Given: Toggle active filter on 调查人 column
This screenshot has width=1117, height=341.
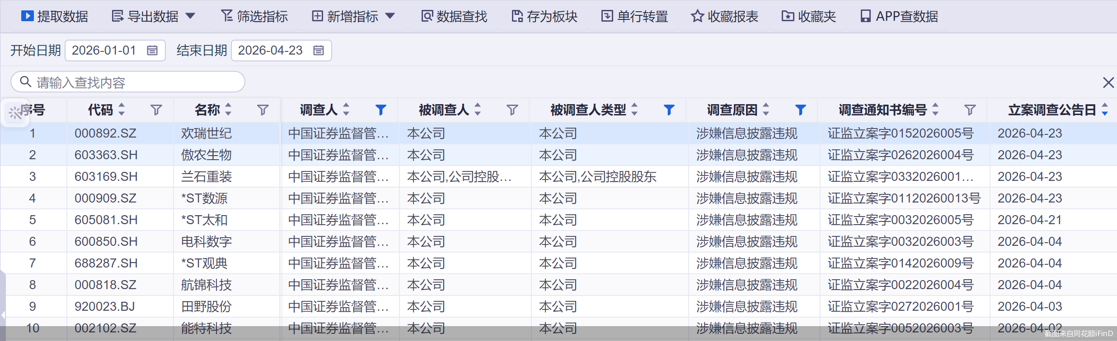Looking at the screenshot, I should [x=380, y=110].
